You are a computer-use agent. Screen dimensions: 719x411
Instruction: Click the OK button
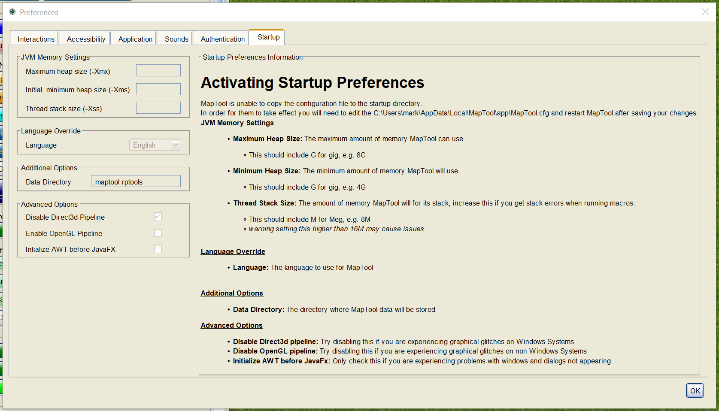695,390
